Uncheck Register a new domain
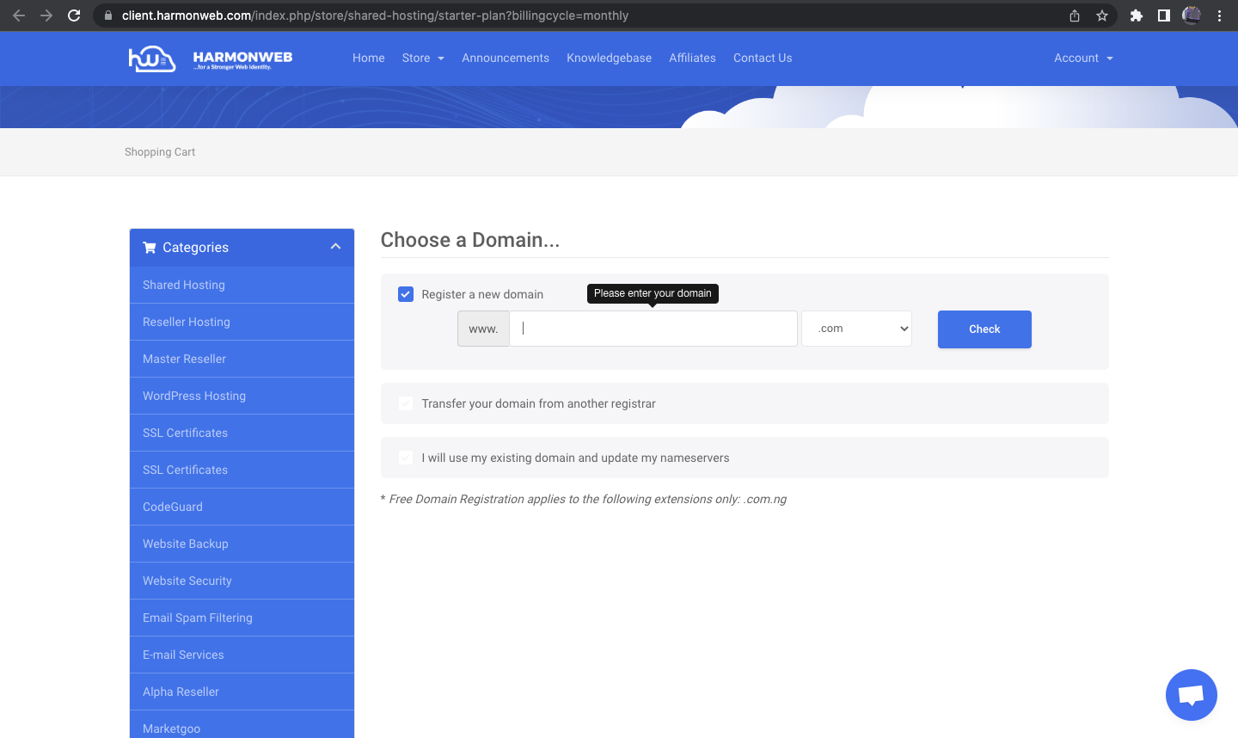The image size is (1238, 738). (405, 293)
